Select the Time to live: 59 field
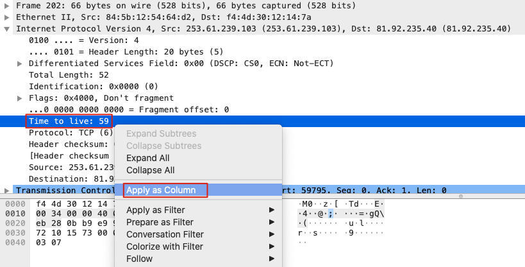The image size is (525, 267). click(x=69, y=121)
